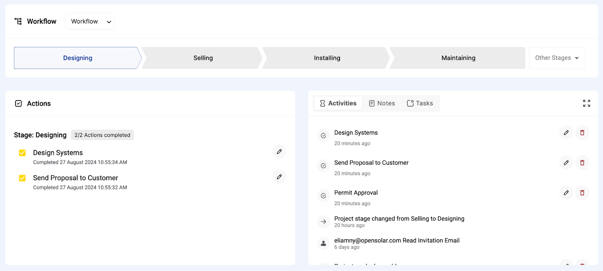Open the Workflow dropdown selector
Image resolution: width=603 pixels, height=271 pixels.
pyautogui.click(x=90, y=21)
